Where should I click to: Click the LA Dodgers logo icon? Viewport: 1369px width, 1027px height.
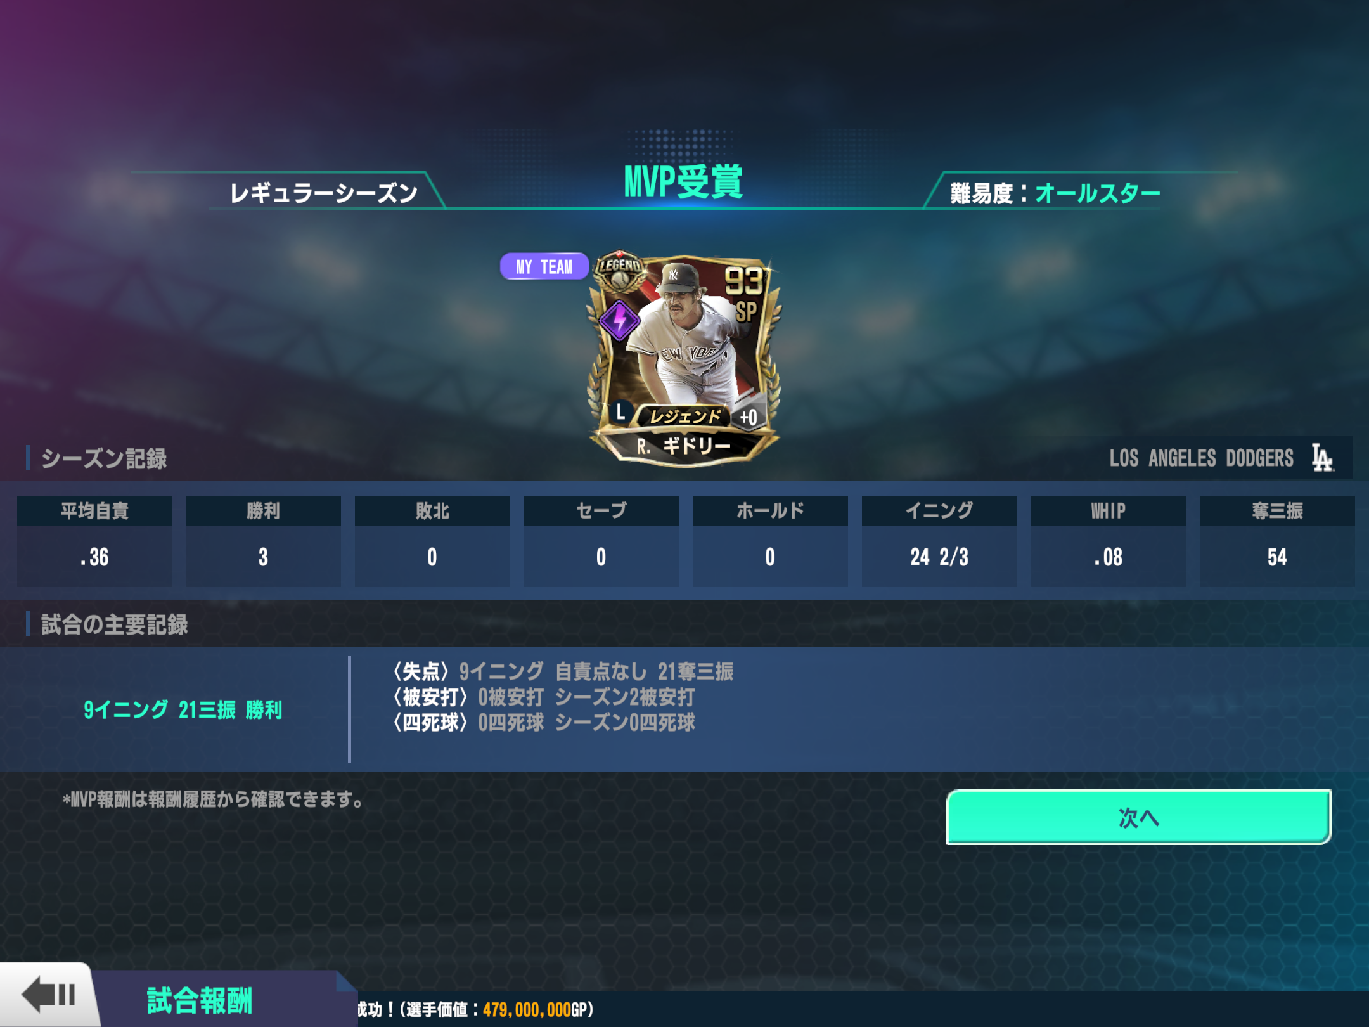(1323, 458)
